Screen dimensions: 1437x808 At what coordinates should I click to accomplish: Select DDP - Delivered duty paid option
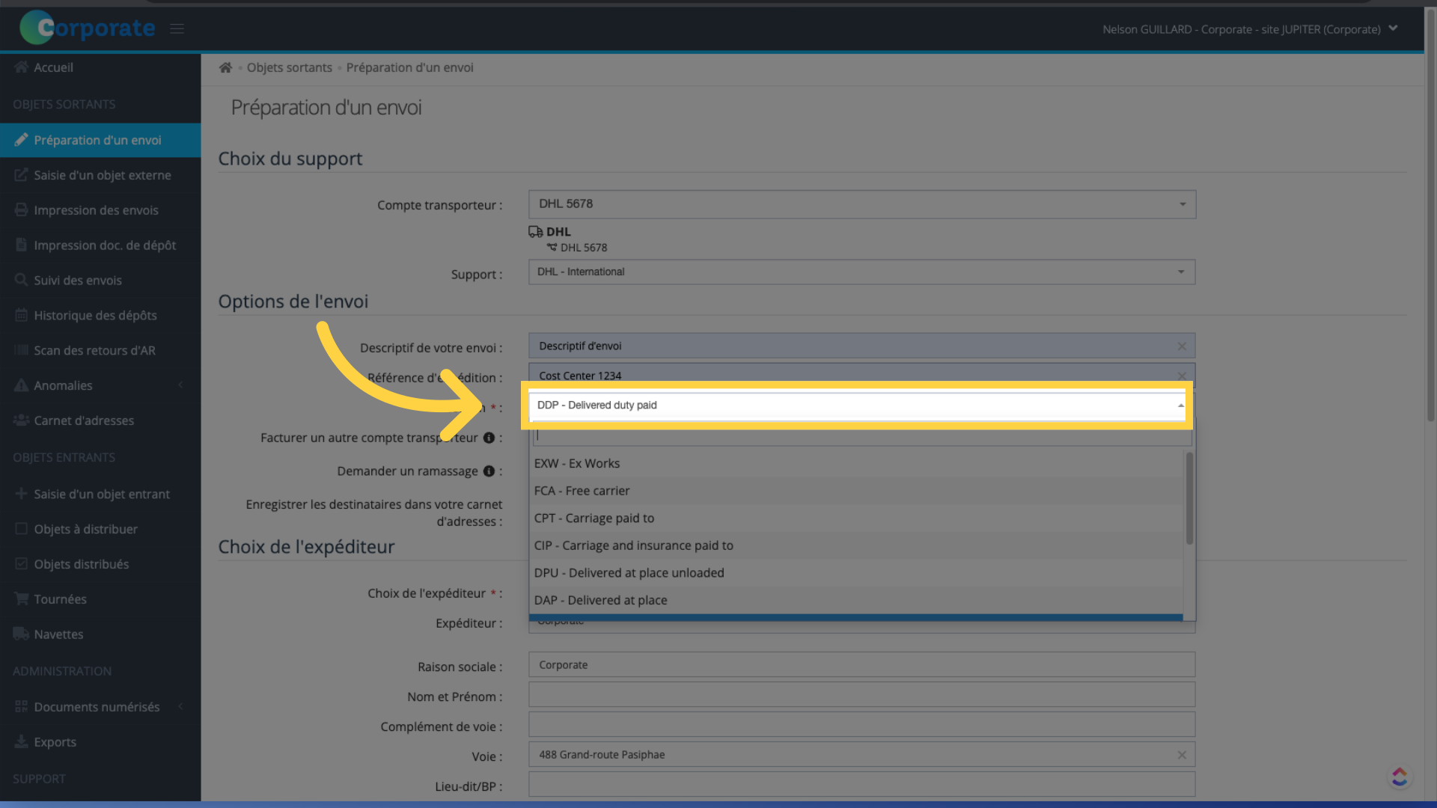(854, 405)
